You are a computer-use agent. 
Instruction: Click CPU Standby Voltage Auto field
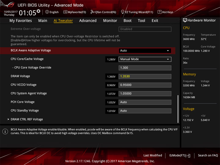tap(145, 111)
